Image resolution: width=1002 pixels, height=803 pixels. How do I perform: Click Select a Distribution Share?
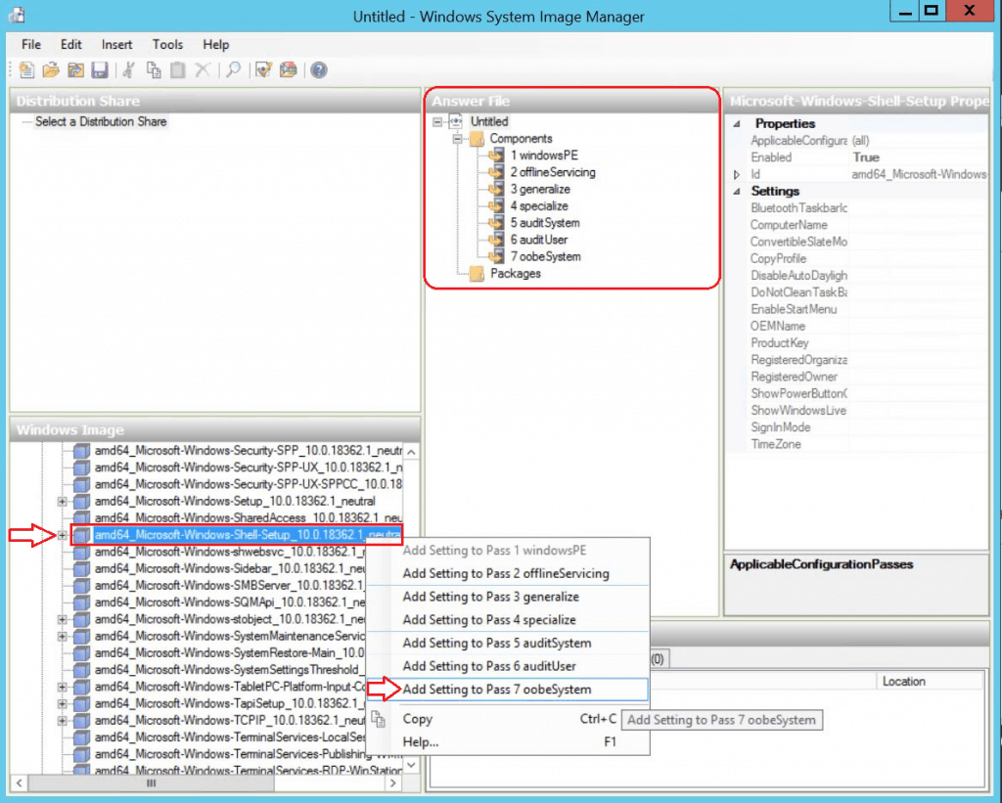101,121
